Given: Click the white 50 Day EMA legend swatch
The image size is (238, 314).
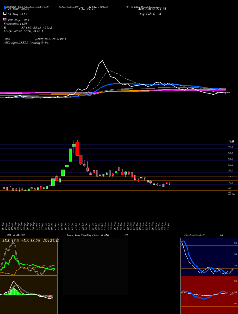Looking at the screenshot, I should (x=5, y=14).
